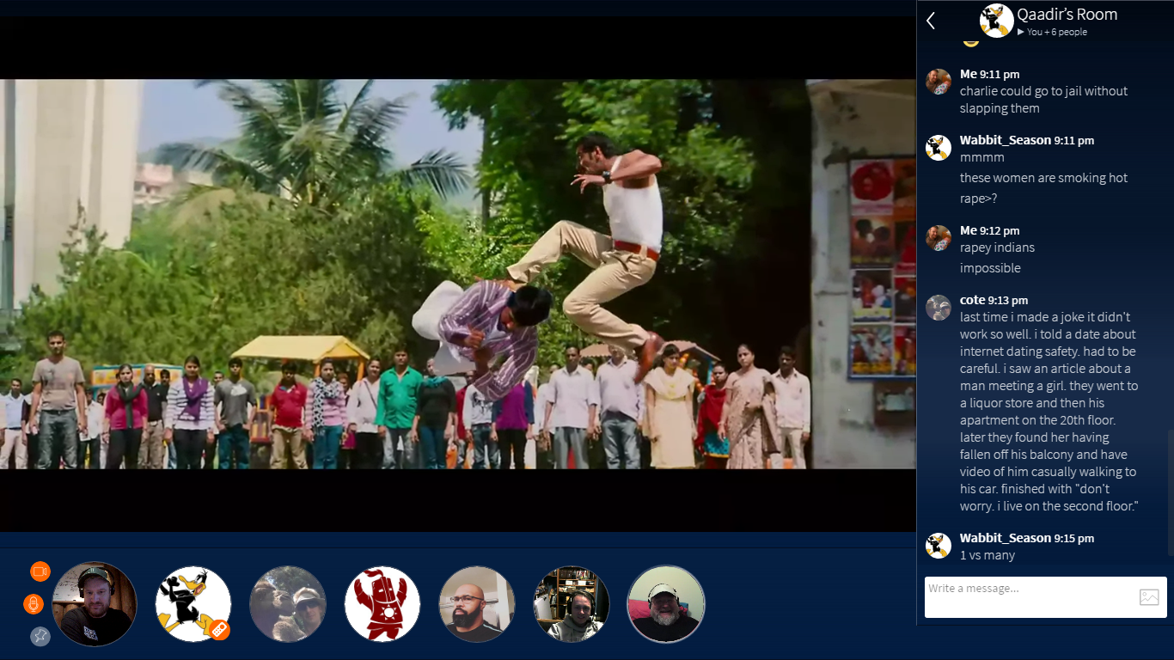Image resolution: width=1174 pixels, height=660 pixels.
Task: Click the cote username at 9:13 pm
Action: [972, 300]
